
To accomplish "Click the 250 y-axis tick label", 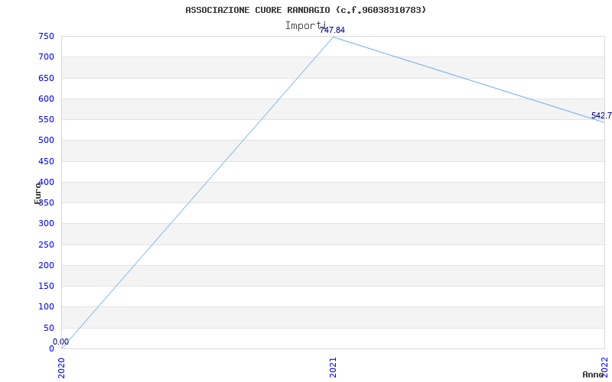I will 46,244.
